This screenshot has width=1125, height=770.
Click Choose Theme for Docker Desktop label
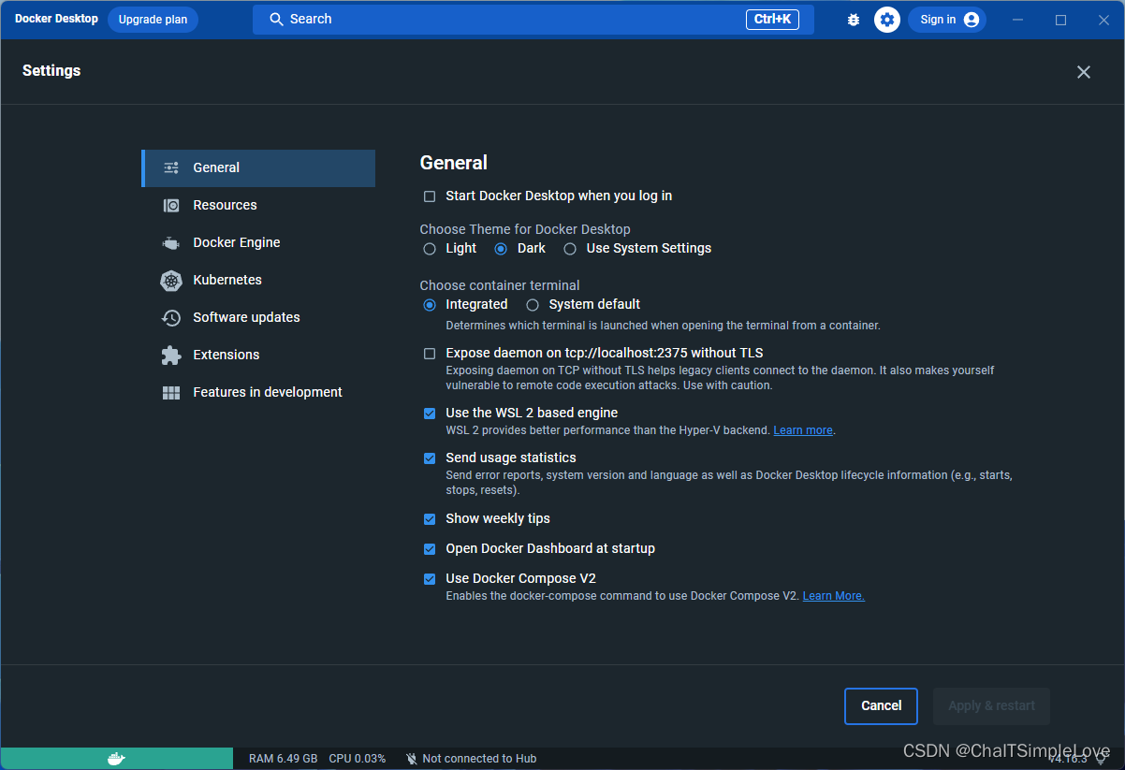(x=525, y=229)
